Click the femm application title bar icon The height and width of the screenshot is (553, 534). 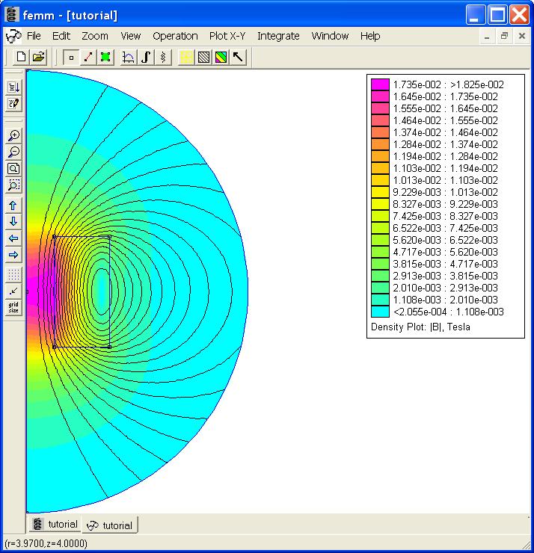tap(12, 14)
